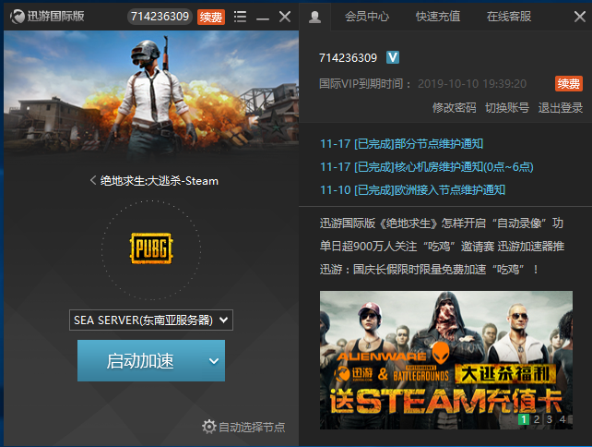Click the PUBG game logo icon
592x447 pixels.
coord(151,248)
